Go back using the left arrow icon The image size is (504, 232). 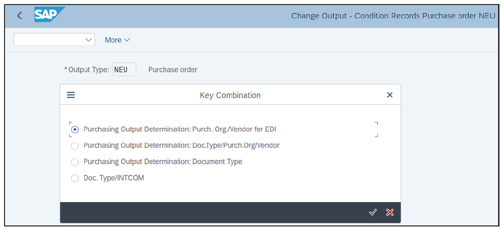pos(19,16)
